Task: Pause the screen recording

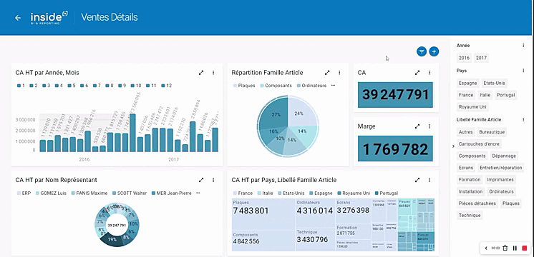Action: pos(515,248)
